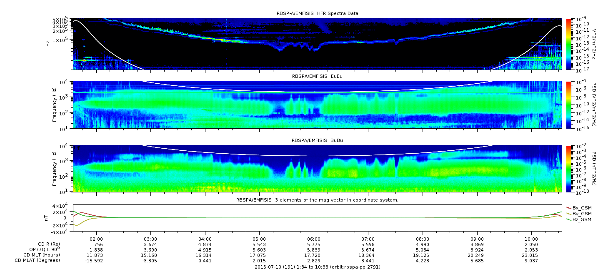Select the 06:00 time tick label
This screenshot has width=603, height=274.
pyautogui.click(x=313, y=238)
